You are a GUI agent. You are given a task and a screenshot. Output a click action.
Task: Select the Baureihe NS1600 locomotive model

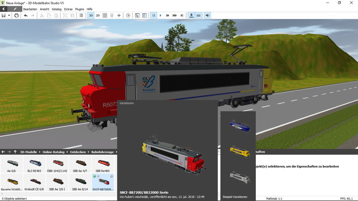click(x=11, y=182)
